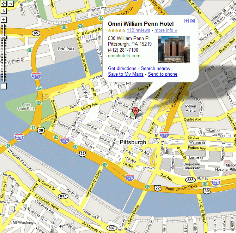Click the exit 1B marker

(x=75, y=147)
